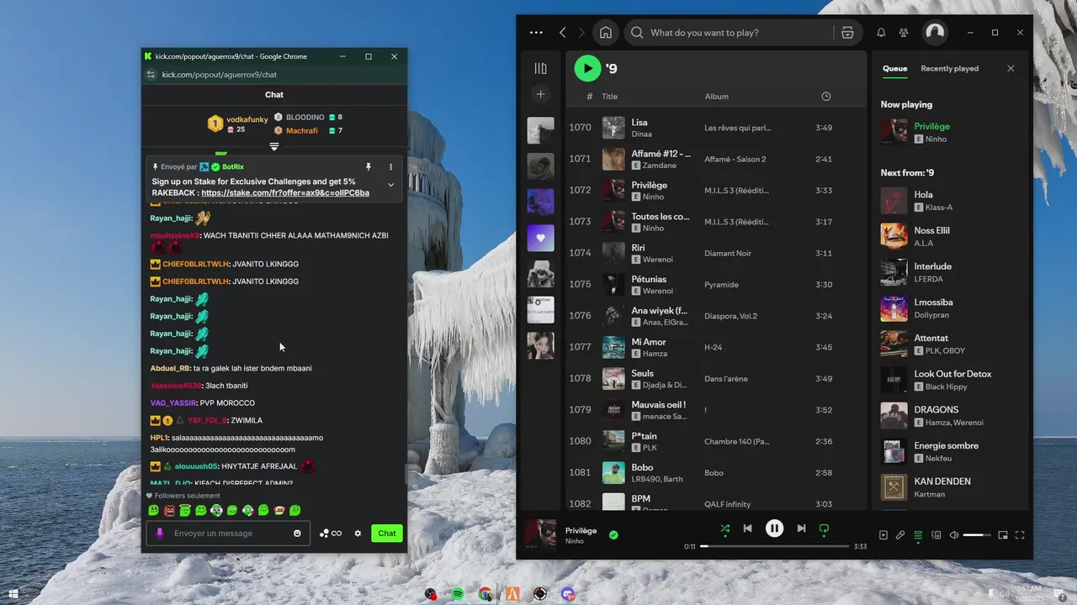Open Now Playing view icon
Viewport: 1077px width, 605px height.
point(883,535)
